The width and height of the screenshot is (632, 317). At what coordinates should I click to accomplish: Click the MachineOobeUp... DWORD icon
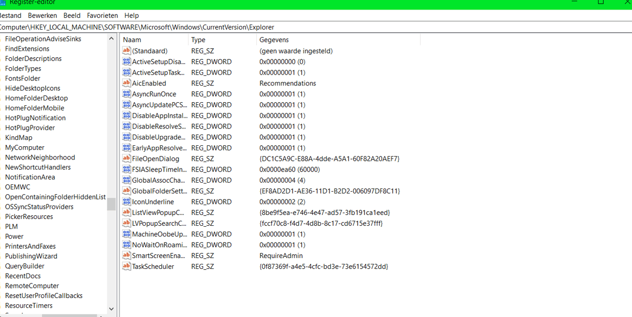pos(126,234)
